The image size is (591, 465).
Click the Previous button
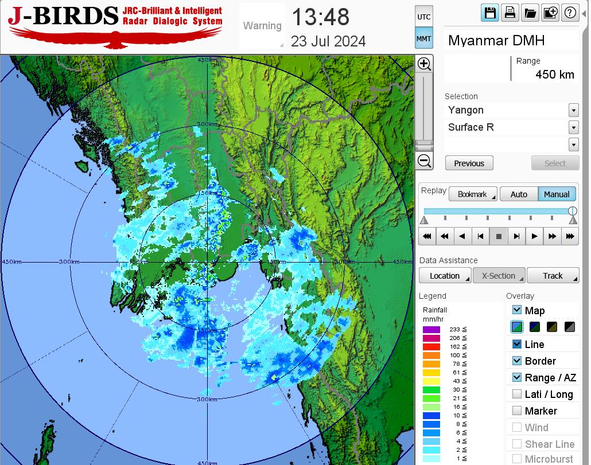pos(469,163)
